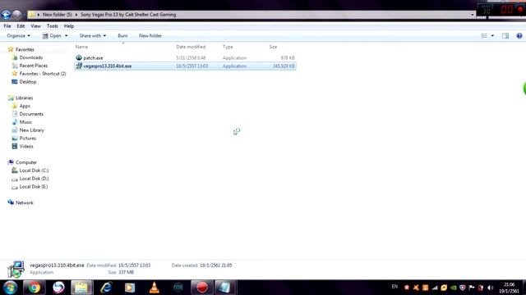Select 'New folder (5)' in the address path
This screenshot has height=295, width=526.
pyautogui.click(x=57, y=15)
